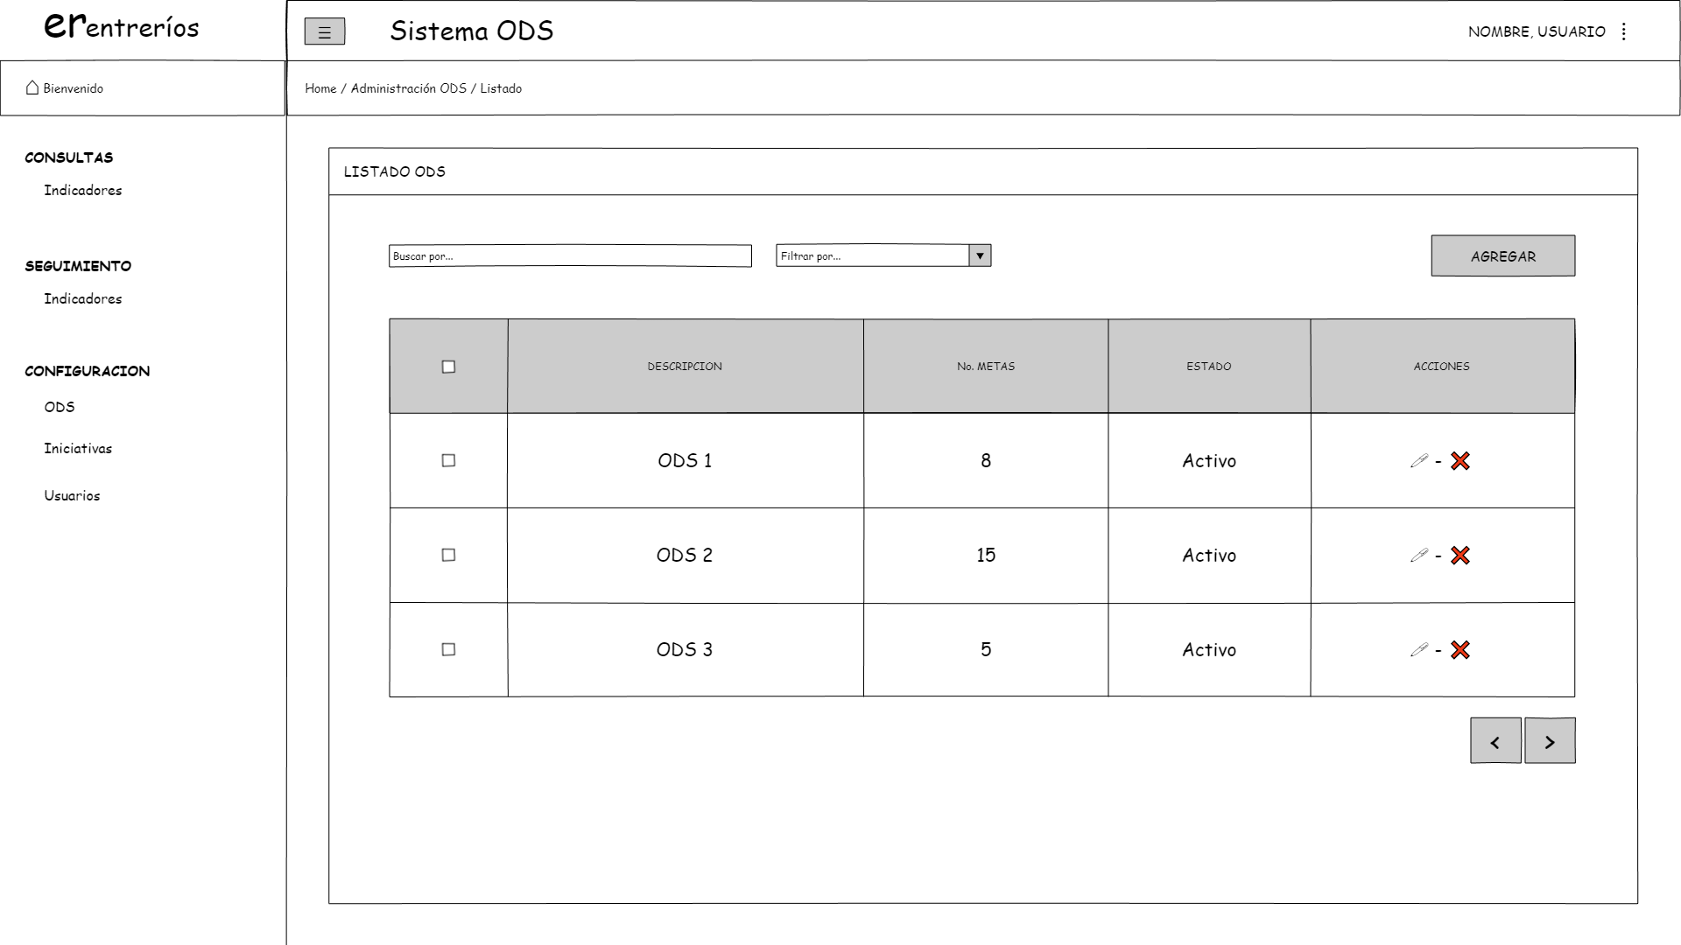Screen dimensions: 1681x945
Task: Click the pencil edit icon for ODS 1
Action: (1419, 461)
